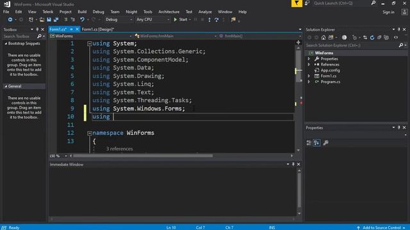Image resolution: width=410 pixels, height=230 pixels.
Task: Expand the Program.cs node
Action: [309, 82]
